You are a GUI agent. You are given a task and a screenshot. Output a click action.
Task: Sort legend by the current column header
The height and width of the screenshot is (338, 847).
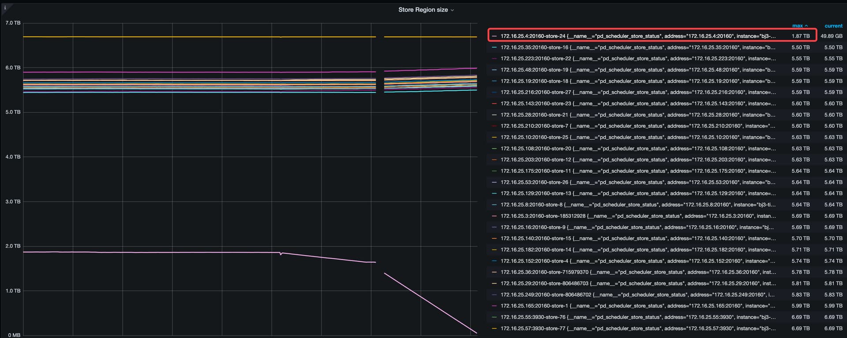833,26
